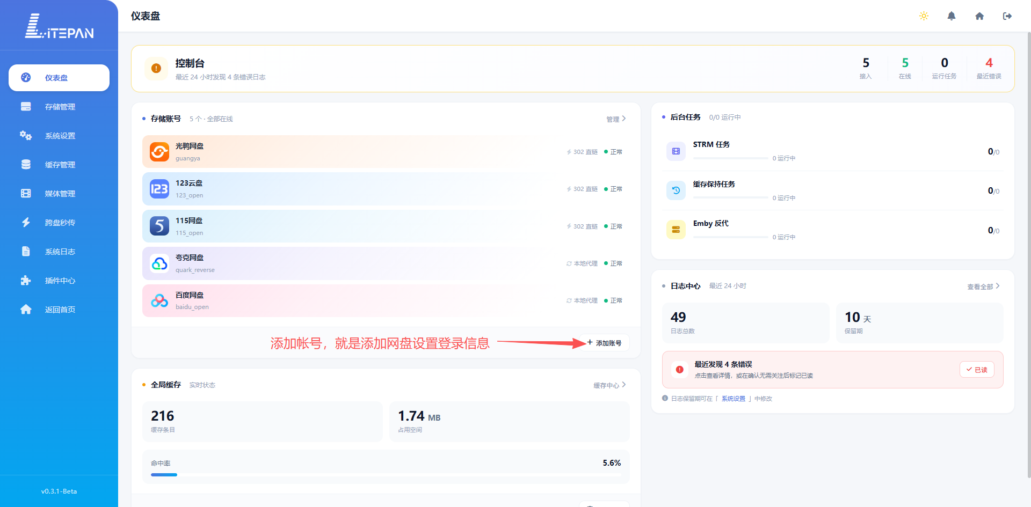This screenshot has width=1031, height=507.
Task: Open 仪表盘 in the sidebar
Action: pyautogui.click(x=59, y=78)
